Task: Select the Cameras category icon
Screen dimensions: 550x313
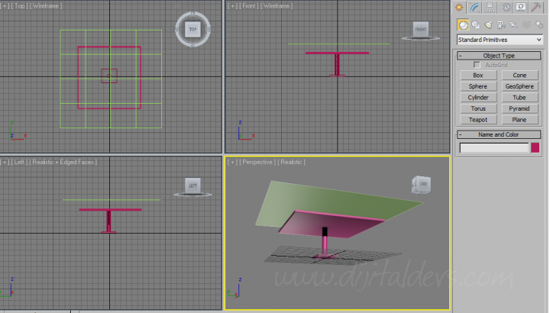Action: [500, 24]
